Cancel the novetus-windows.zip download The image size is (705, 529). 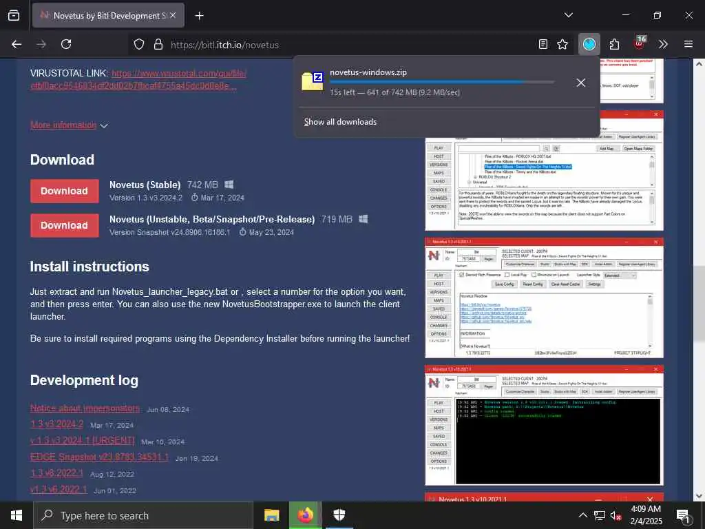pyautogui.click(x=581, y=83)
